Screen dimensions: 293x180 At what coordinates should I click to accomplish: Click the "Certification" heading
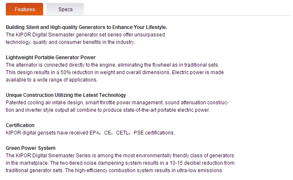(20, 125)
